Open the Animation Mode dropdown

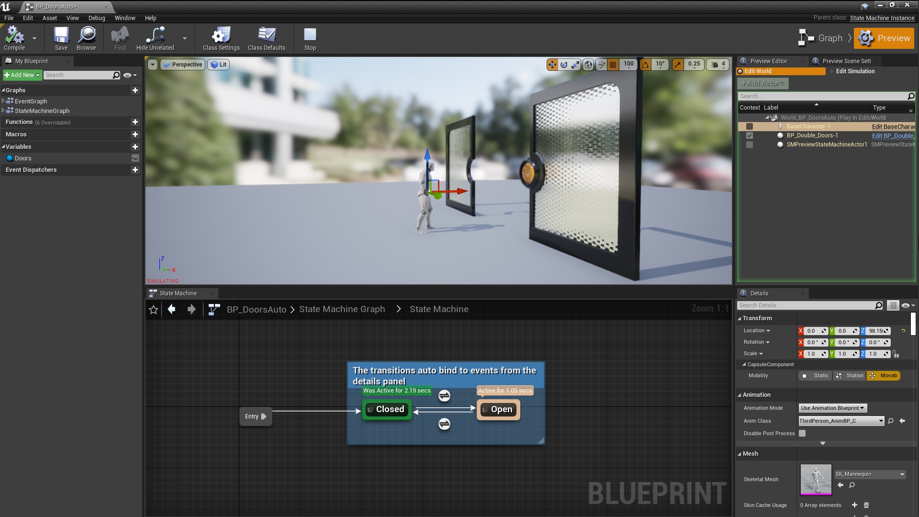pyautogui.click(x=832, y=408)
